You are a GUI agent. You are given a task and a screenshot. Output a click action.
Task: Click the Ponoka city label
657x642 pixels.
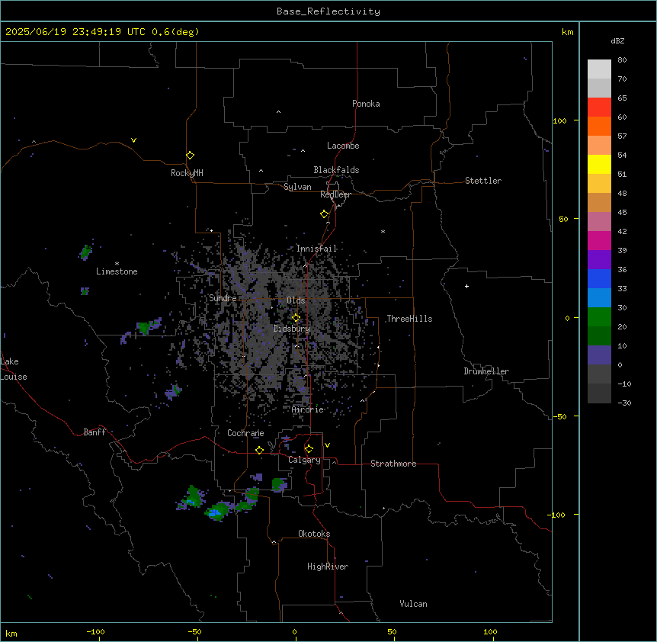point(366,104)
